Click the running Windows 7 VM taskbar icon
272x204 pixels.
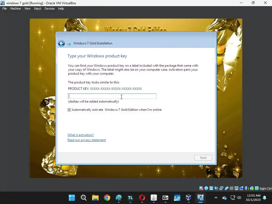coord(200,198)
